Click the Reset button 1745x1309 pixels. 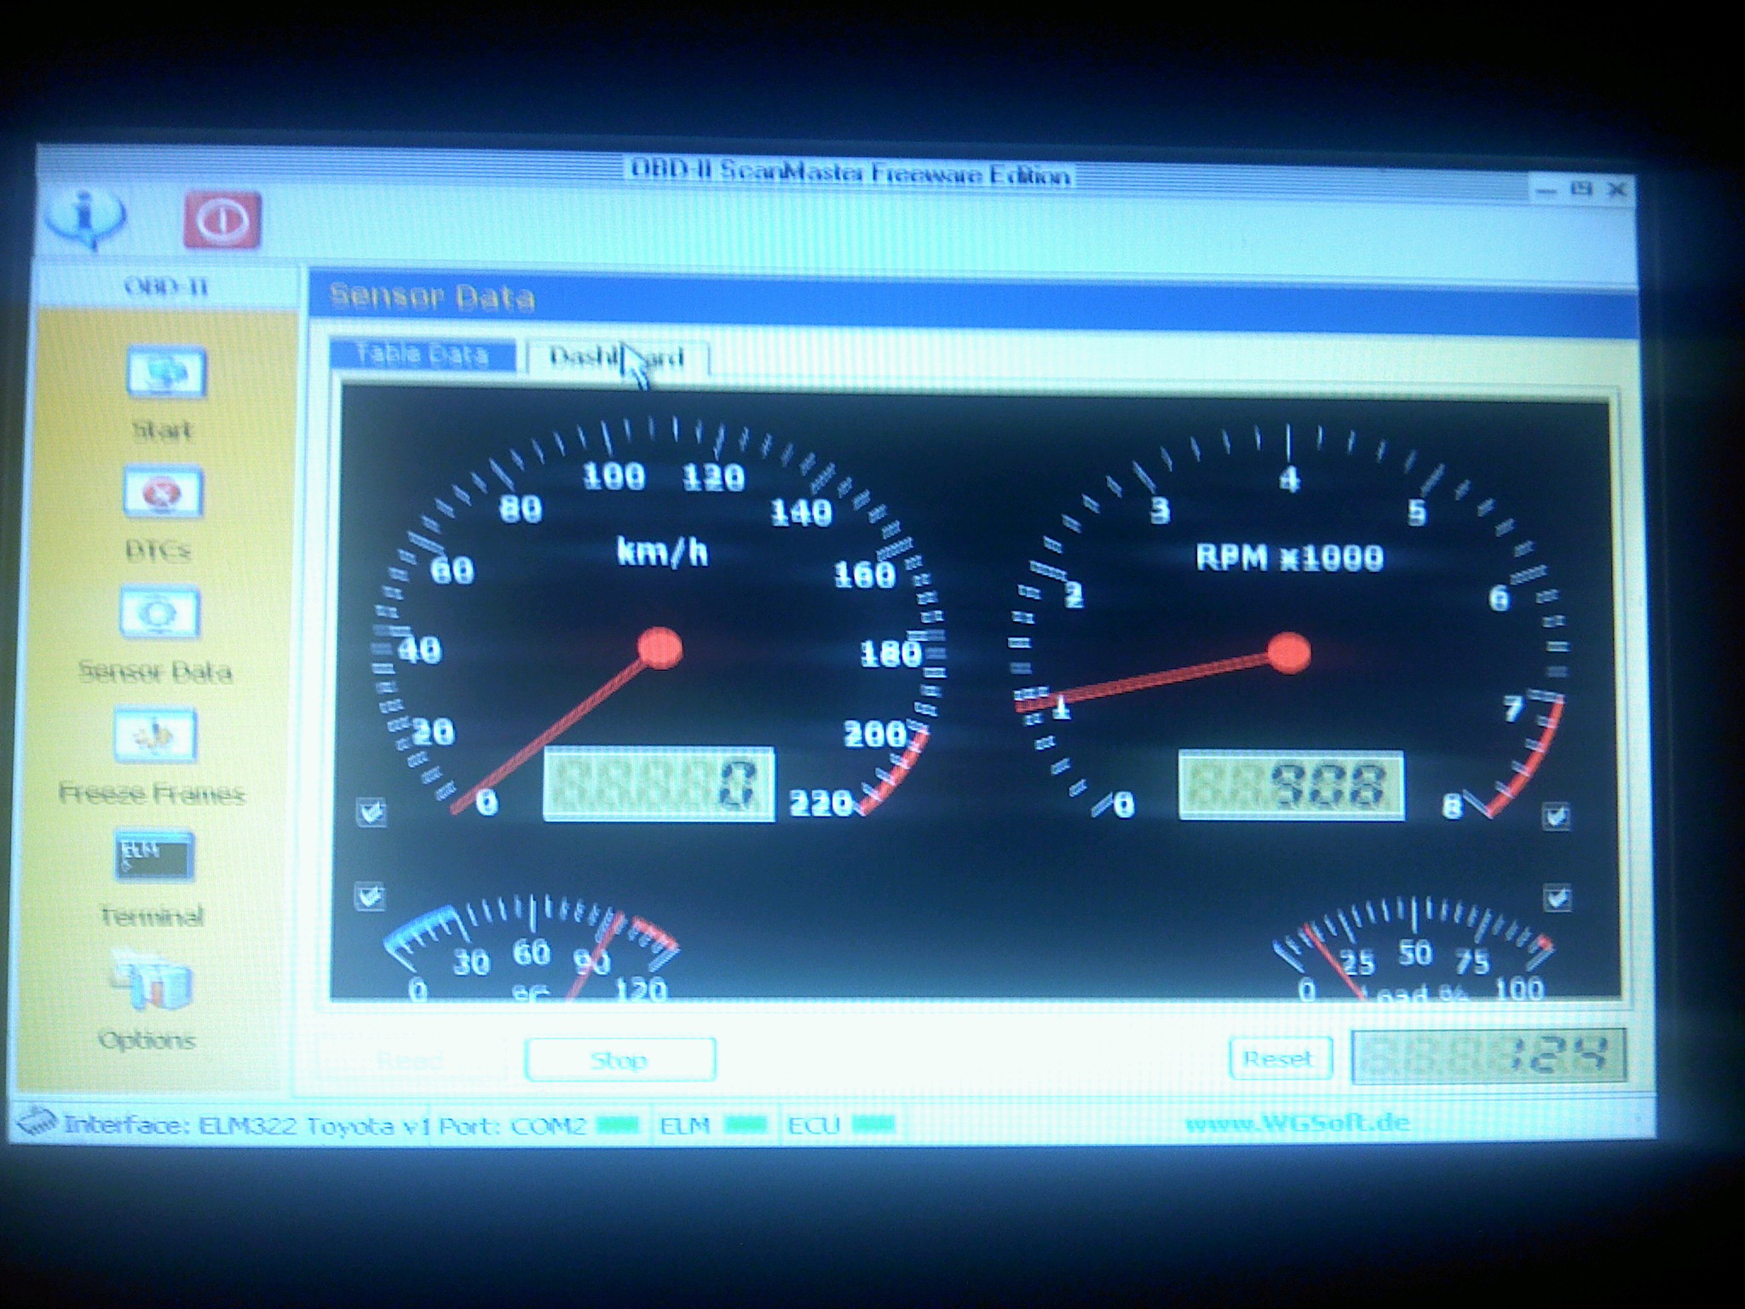click(1280, 1058)
